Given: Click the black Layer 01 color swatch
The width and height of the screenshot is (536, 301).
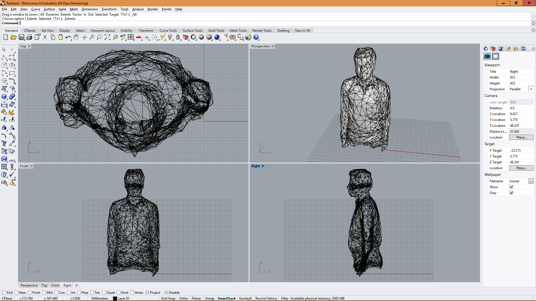Looking at the screenshot, I should click(x=115, y=298).
